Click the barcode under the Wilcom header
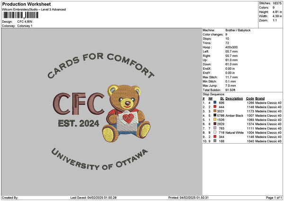Screen dimensions: 284x201 pos(21,15)
